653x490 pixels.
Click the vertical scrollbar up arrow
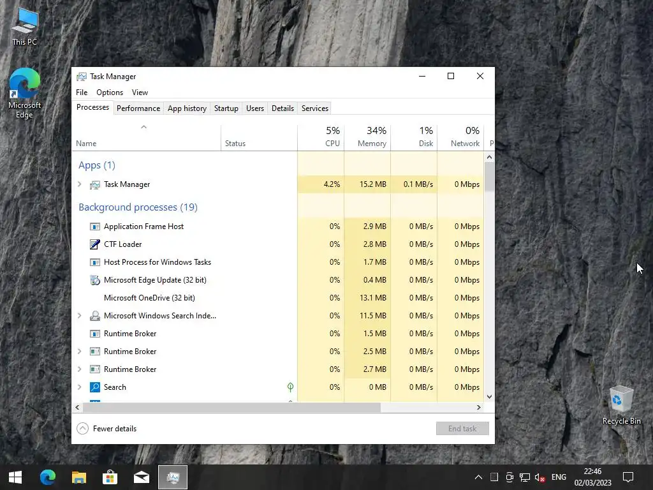489,157
